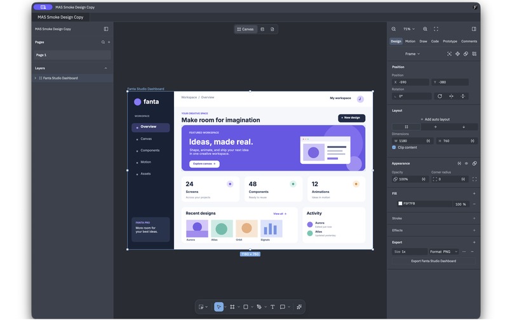Toggle the Clip content checkbox

[394, 147]
